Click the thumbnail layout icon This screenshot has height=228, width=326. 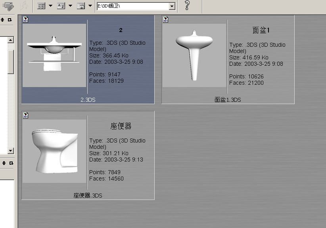click(x=81, y=6)
